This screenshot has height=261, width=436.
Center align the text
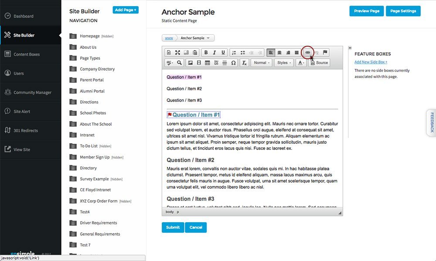tap(279, 53)
